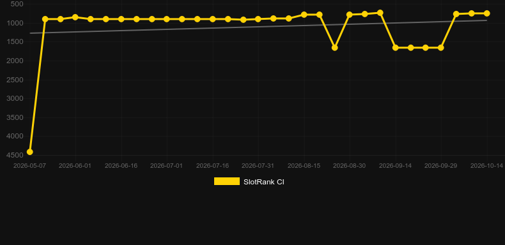
Task: Select the data point above 2026-07-31
Action: [258, 19]
